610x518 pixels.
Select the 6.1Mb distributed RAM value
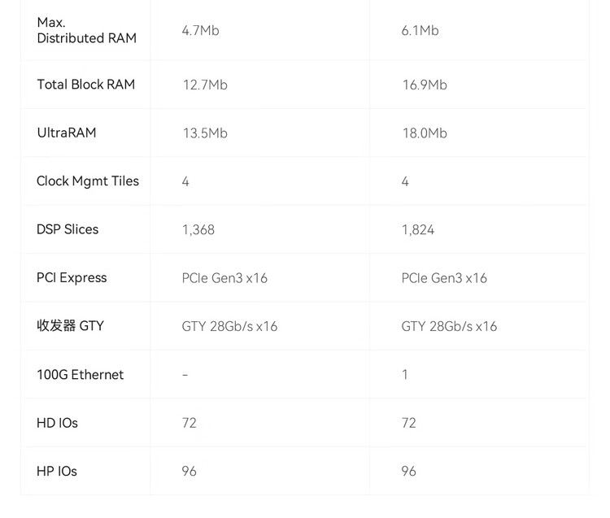point(420,30)
